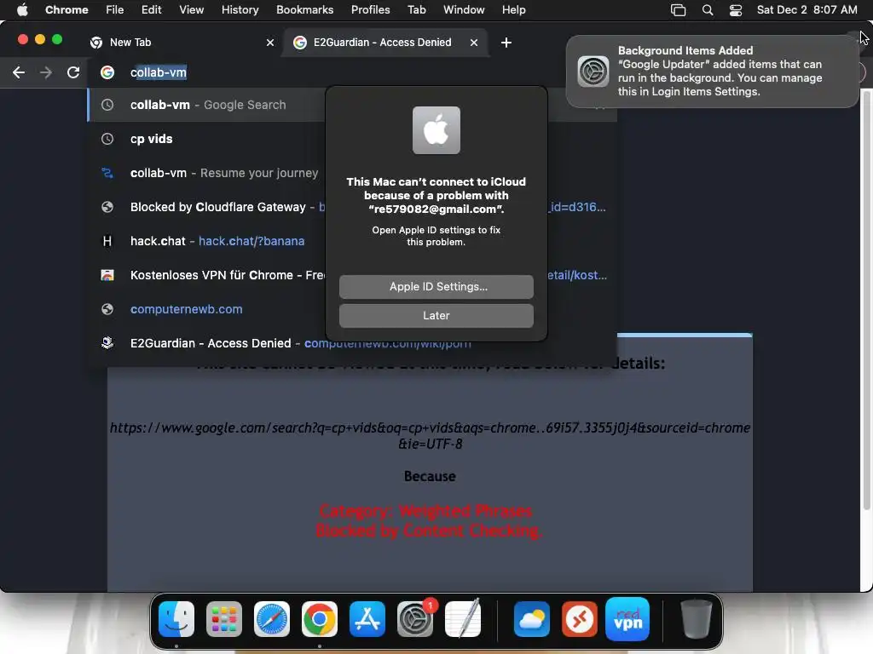Open the App Store from the Dock

367,619
